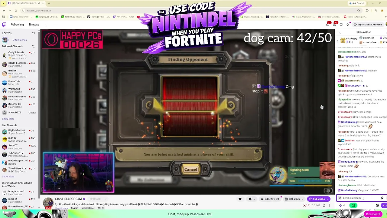Open the browser apps grid shortcut

(4, 17)
